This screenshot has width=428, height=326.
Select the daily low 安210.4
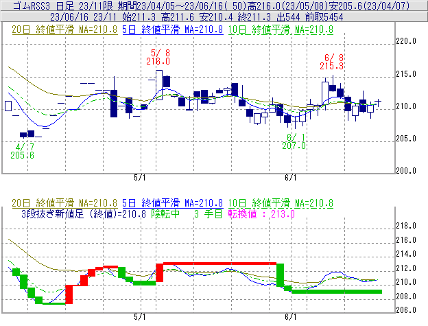[216, 17]
